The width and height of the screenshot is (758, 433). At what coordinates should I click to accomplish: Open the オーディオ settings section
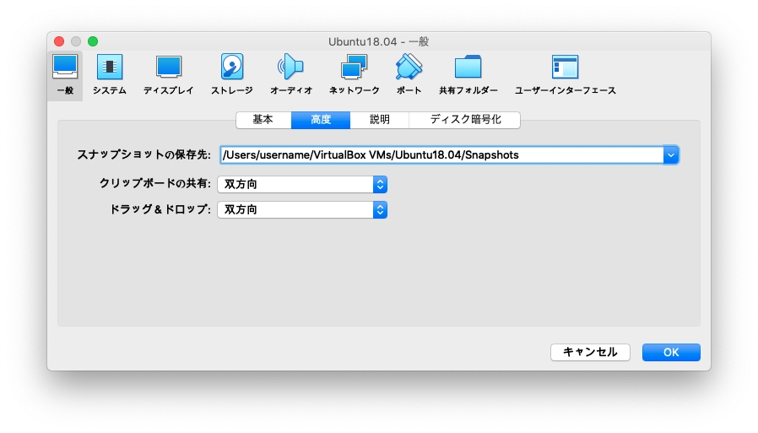(x=291, y=75)
